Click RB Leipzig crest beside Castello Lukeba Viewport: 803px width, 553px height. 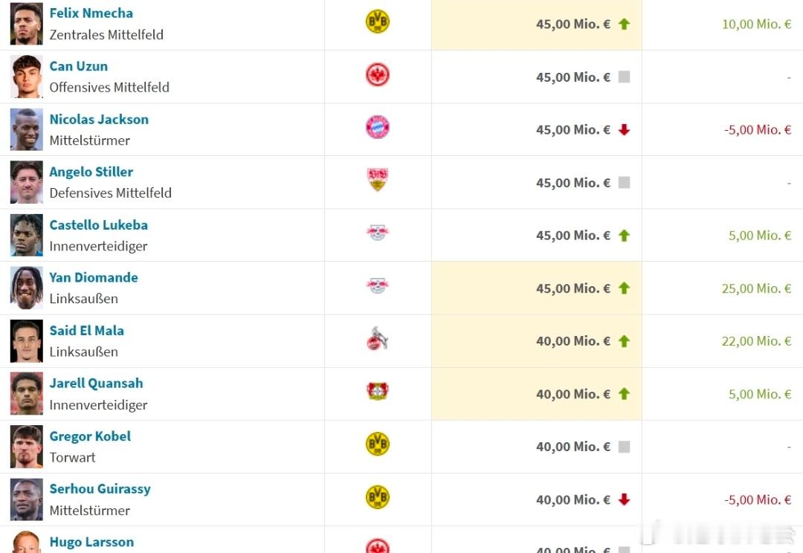tap(378, 233)
